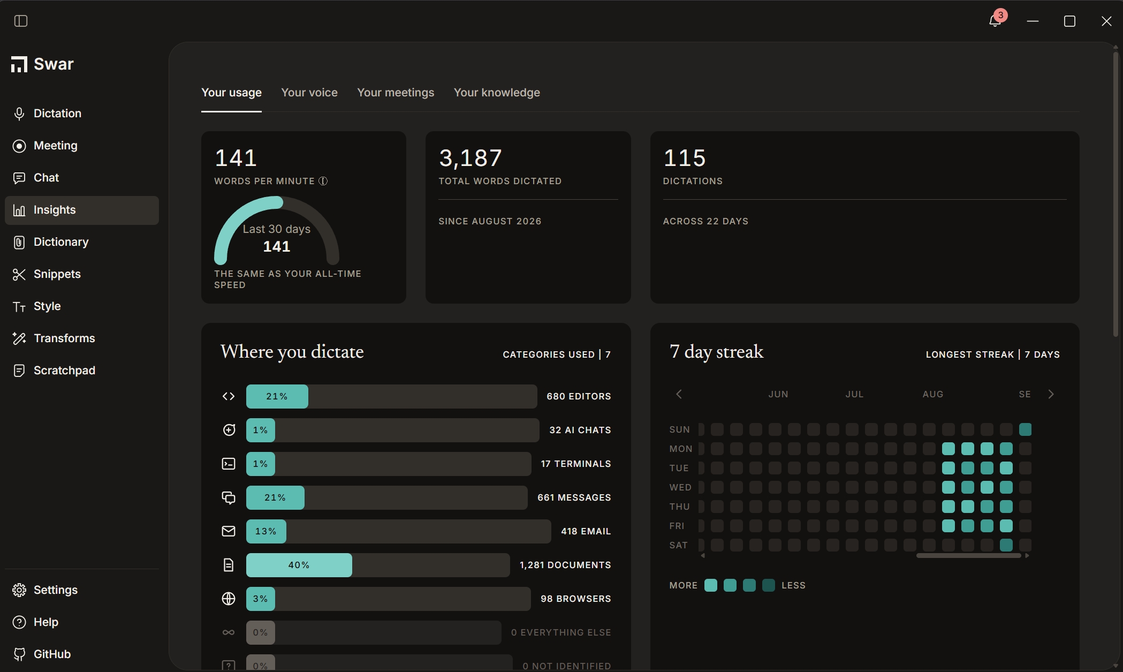This screenshot has width=1123, height=672.
Task: Click the Dictionary sidebar label
Action: (x=61, y=242)
